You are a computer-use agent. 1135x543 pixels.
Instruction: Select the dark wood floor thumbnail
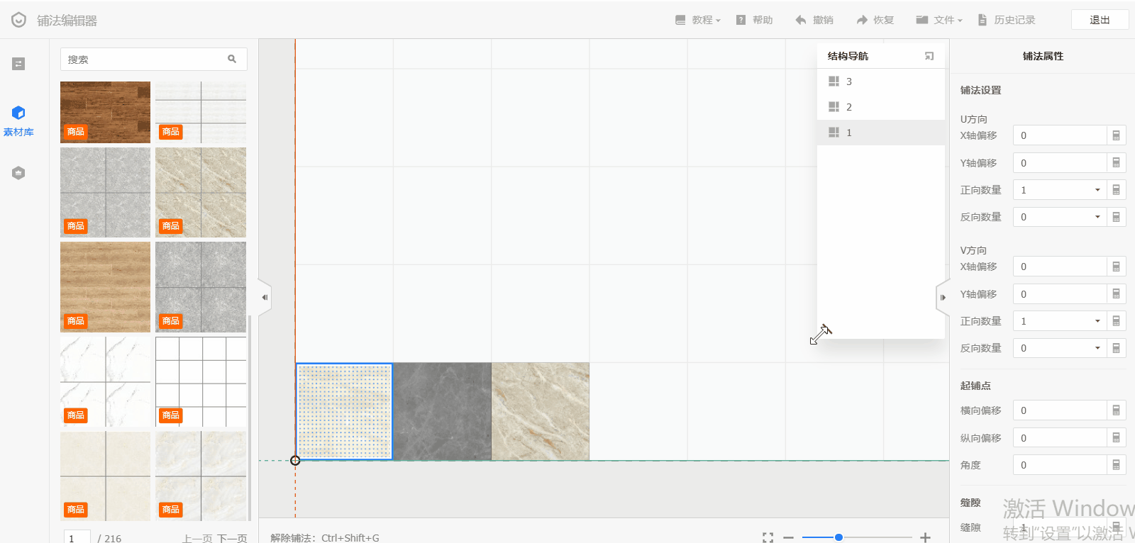coord(105,112)
